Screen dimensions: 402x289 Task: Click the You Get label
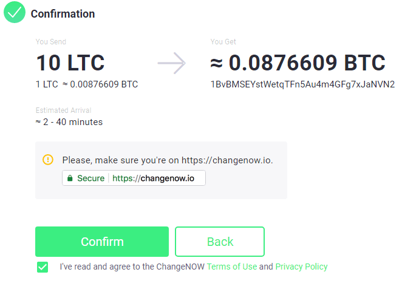(x=223, y=42)
